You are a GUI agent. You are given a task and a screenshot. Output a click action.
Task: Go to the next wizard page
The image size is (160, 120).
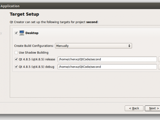(x=153, y=108)
